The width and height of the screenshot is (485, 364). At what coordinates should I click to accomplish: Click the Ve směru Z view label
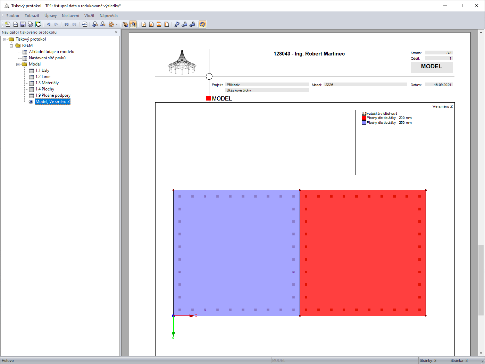coord(443,106)
